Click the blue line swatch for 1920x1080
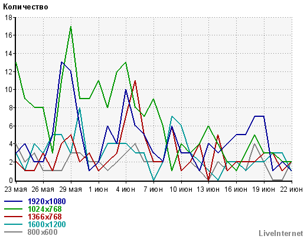 (x=13, y=201)
